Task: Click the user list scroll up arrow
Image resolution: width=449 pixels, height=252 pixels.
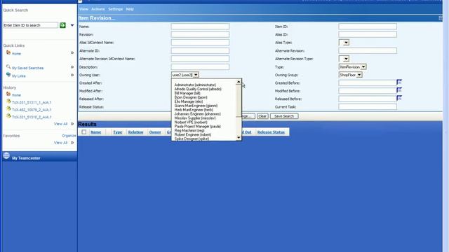Action: 239,82
